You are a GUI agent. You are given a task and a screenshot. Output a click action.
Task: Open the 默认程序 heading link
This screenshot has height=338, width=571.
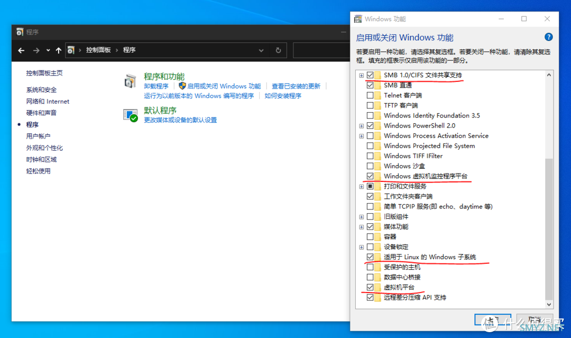pyautogui.click(x=160, y=111)
